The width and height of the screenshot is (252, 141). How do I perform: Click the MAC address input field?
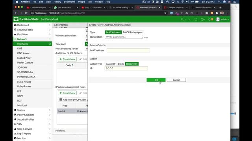tap(128, 51)
